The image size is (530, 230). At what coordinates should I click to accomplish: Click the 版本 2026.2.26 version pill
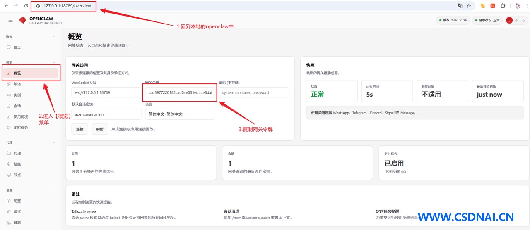(453, 20)
